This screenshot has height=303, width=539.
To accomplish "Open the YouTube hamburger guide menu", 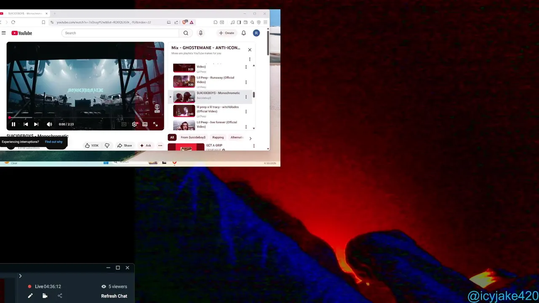I will coord(3,33).
